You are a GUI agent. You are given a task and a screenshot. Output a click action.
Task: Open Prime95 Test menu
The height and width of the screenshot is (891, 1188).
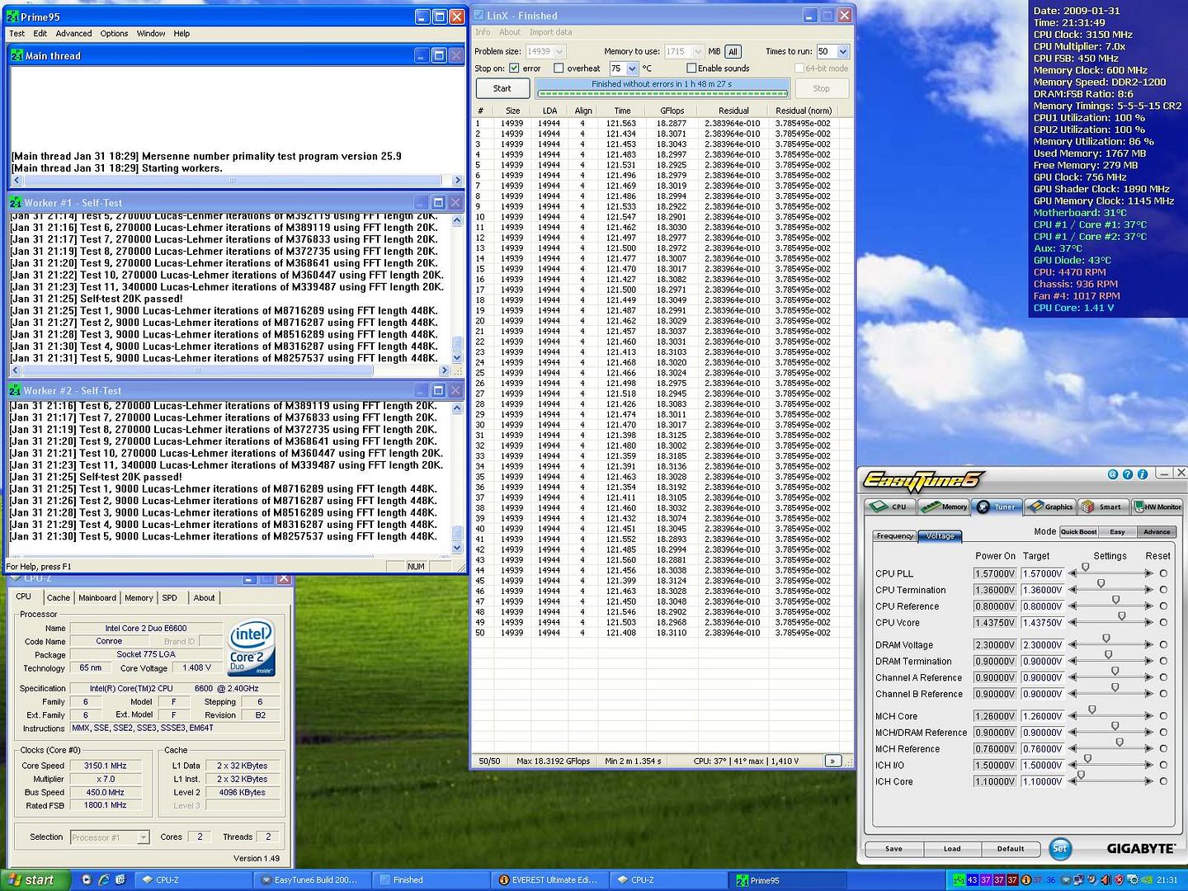click(16, 34)
